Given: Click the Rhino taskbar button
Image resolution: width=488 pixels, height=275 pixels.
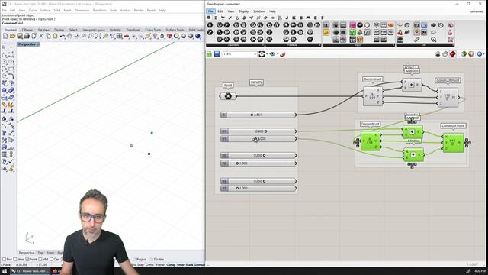Looking at the screenshot, I should tap(30, 271).
